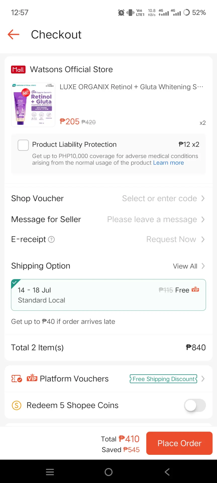Tap the Platform Vouchers ticket icon
The height and width of the screenshot is (483, 217).
pyautogui.click(x=17, y=379)
